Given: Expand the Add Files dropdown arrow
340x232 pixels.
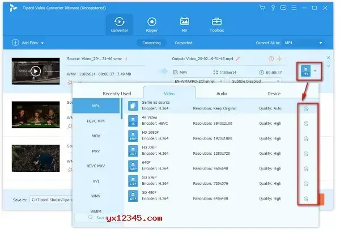Looking at the screenshot, I should [42, 43].
